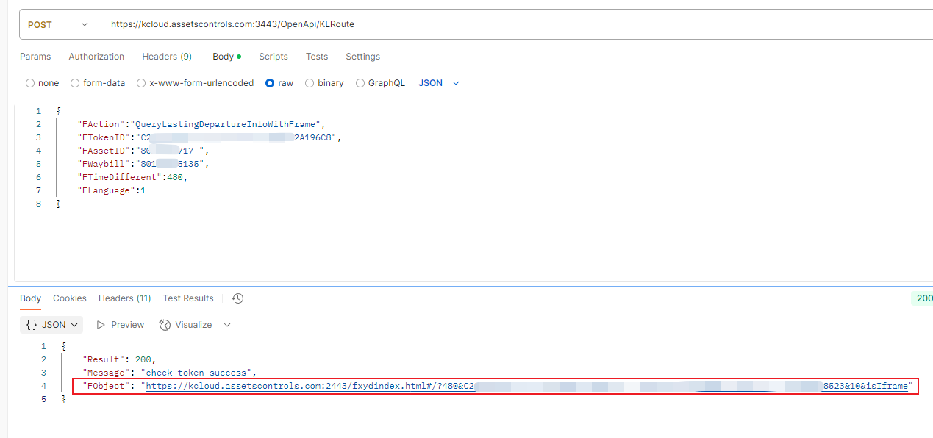
Task: Go to request Headers (9) tab
Action: click(167, 57)
